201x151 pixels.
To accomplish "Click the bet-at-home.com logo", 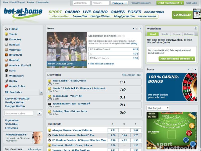I will point(23,13).
